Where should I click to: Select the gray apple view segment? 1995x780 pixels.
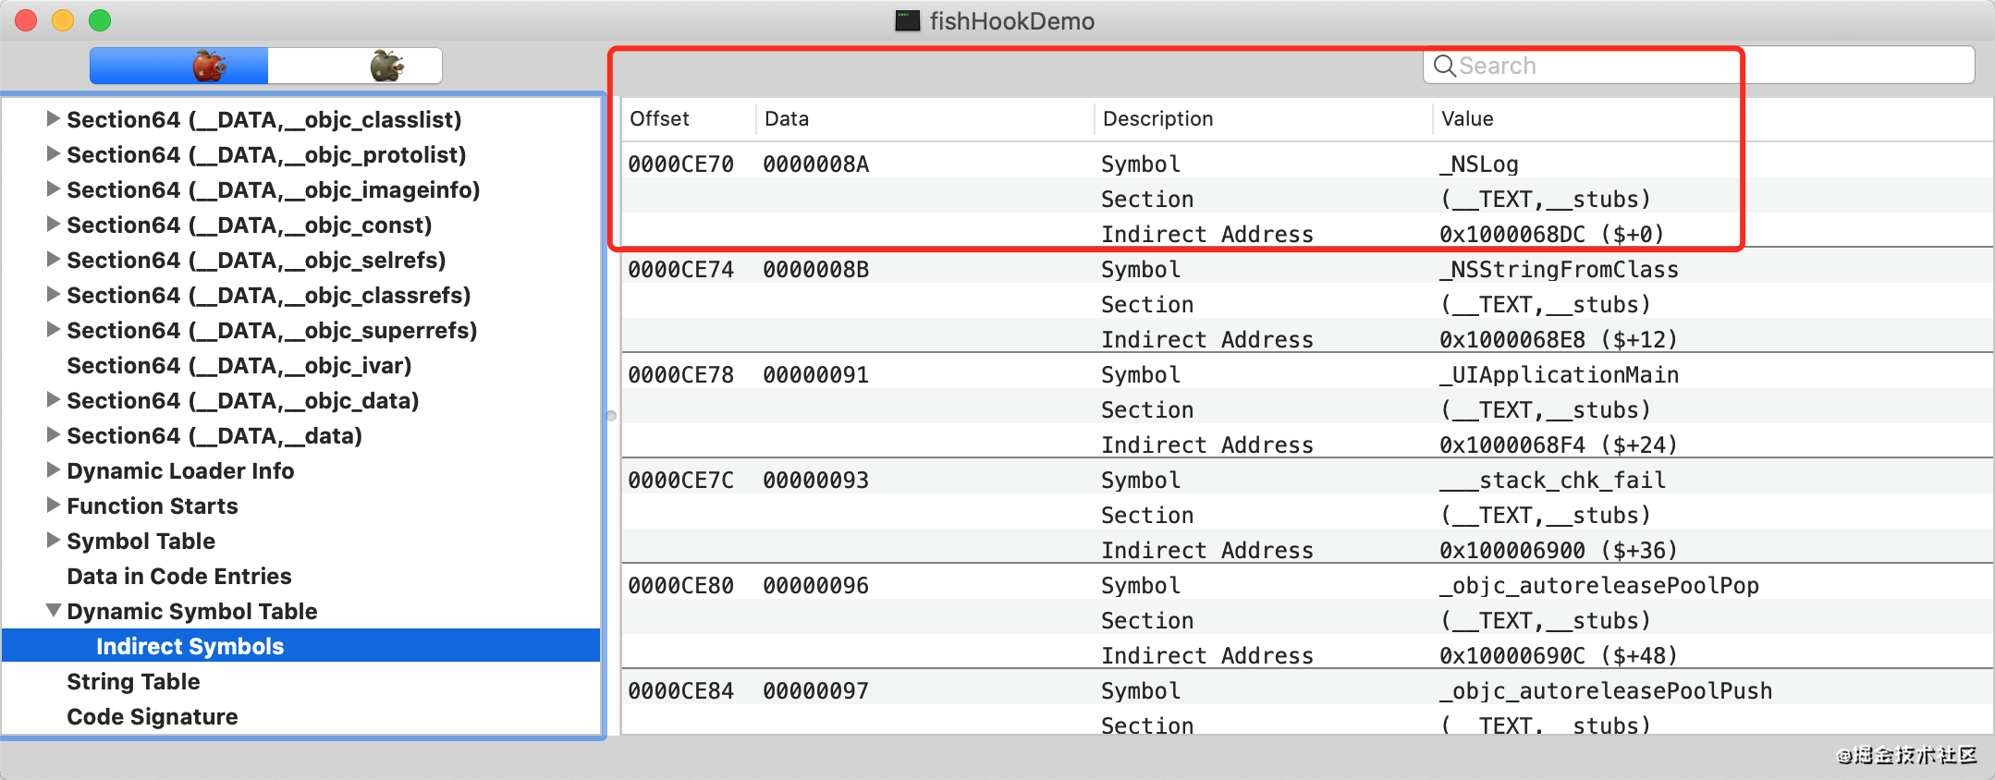tap(355, 66)
